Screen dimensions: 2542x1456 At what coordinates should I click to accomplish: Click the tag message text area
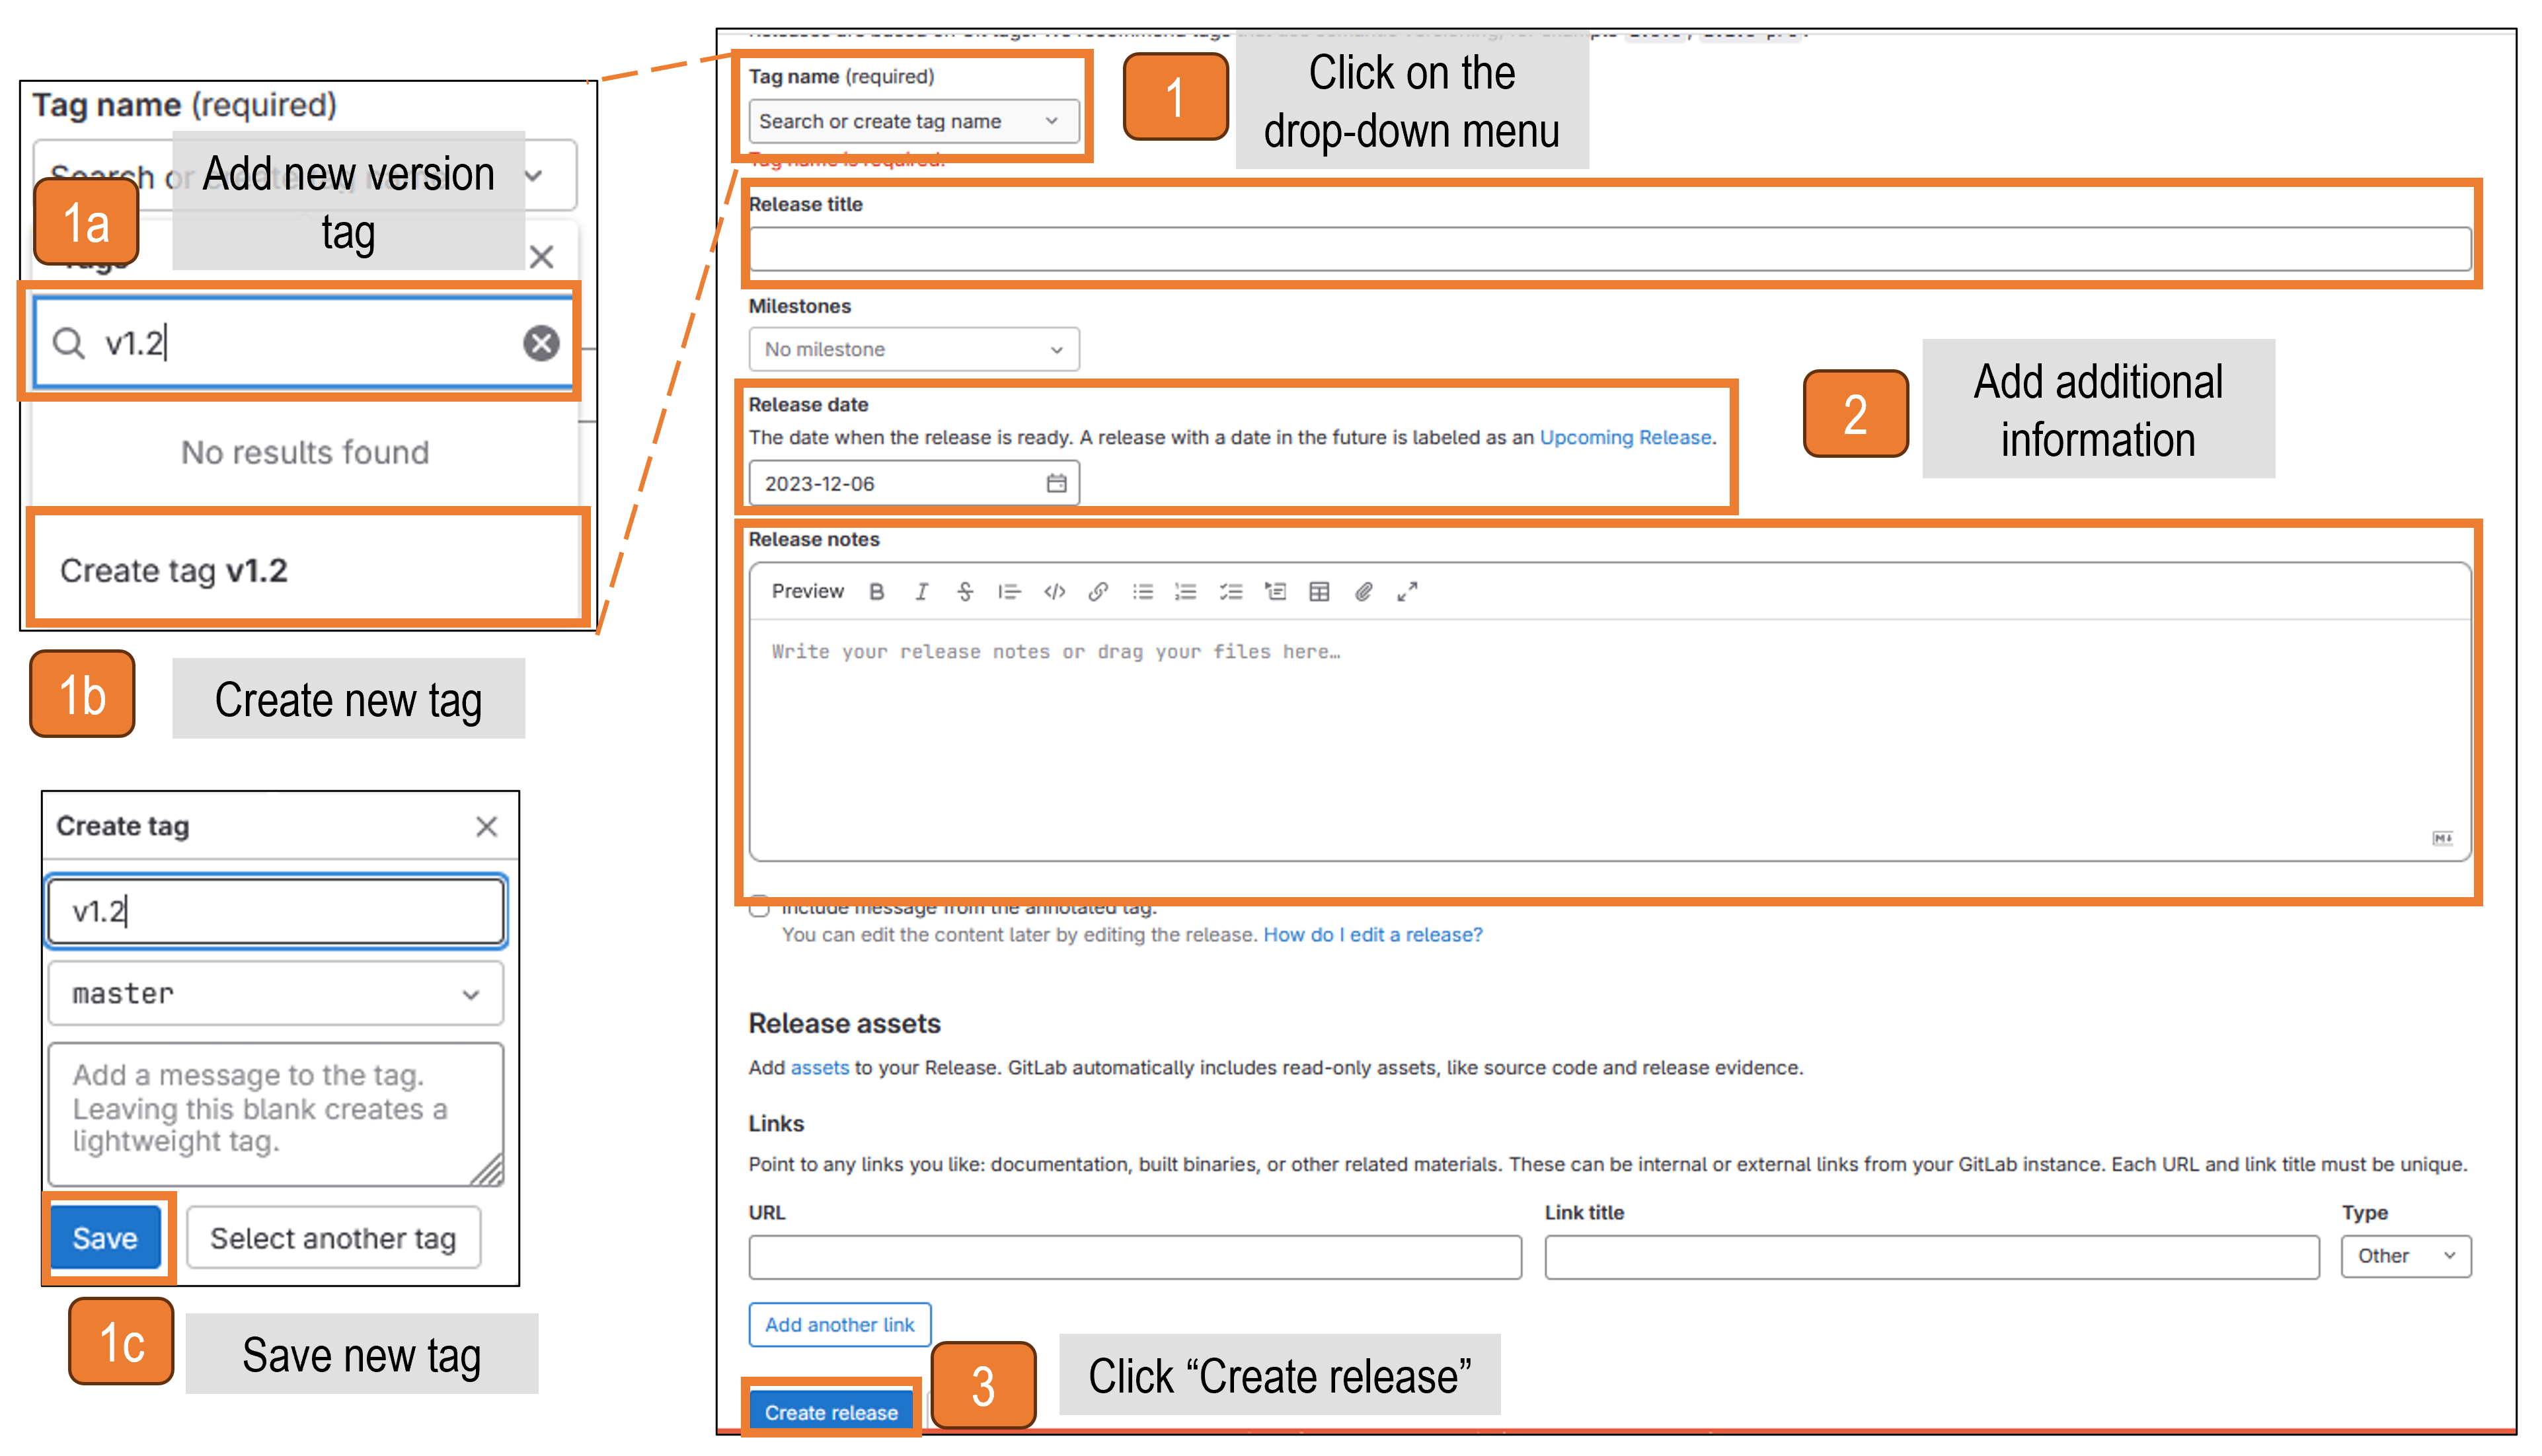coord(276,1114)
